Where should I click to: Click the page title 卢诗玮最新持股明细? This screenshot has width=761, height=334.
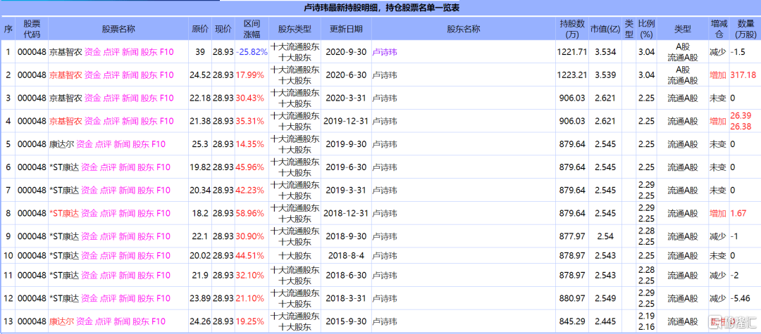pos(344,7)
